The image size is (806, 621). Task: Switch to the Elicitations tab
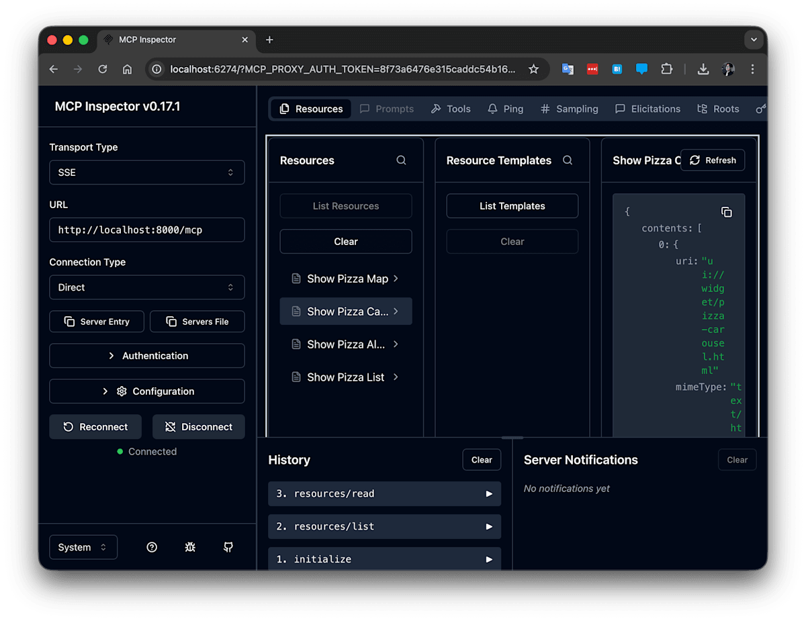pos(648,109)
